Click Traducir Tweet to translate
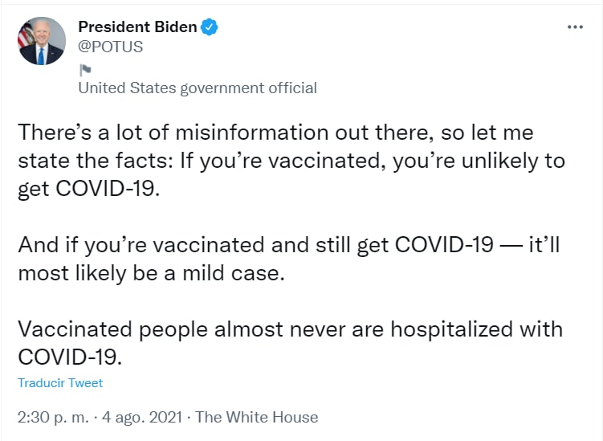This screenshot has height=441, width=603. (60, 383)
